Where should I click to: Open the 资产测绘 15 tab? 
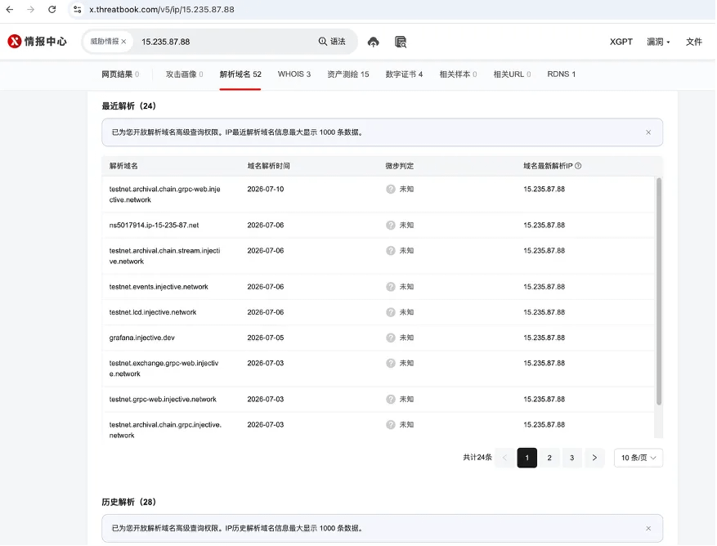click(x=348, y=74)
